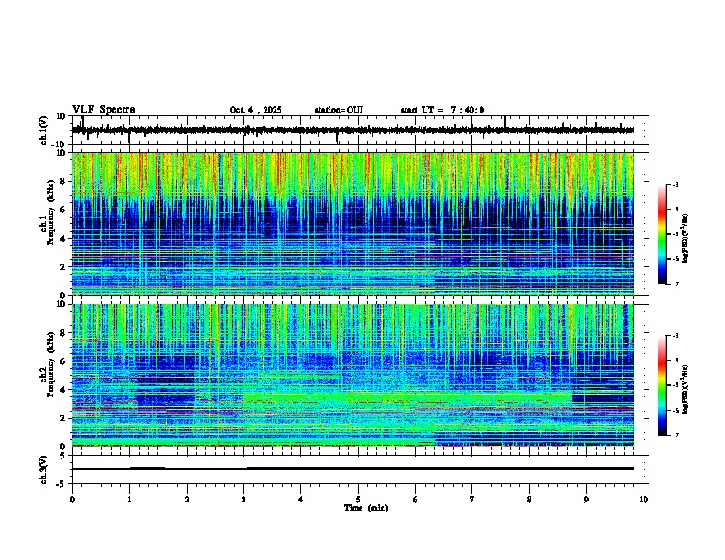Click the time axis tick label "9"
Viewport: 725px width, 560px height.
click(586, 500)
